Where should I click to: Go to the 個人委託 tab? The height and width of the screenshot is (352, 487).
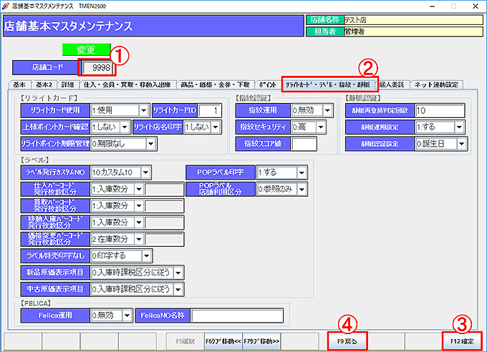[392, 84]
